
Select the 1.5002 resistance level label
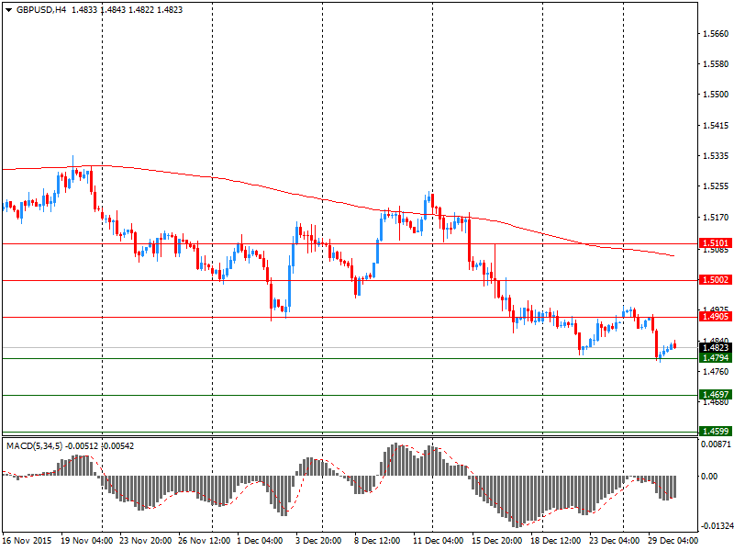pyautogui.click(x=716, y=280)
